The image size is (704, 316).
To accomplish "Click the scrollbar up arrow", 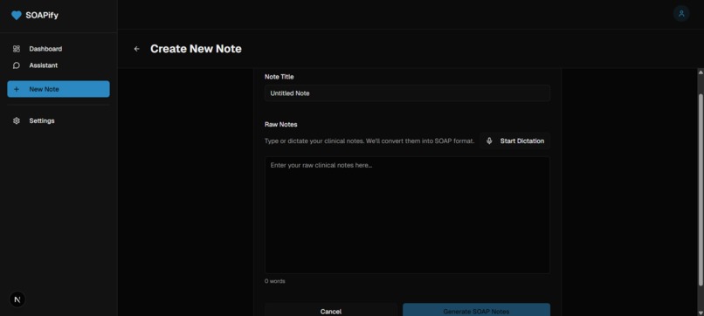I will [701, 72].
